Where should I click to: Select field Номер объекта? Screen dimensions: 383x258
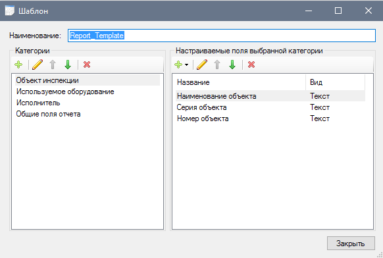(270, 118)
